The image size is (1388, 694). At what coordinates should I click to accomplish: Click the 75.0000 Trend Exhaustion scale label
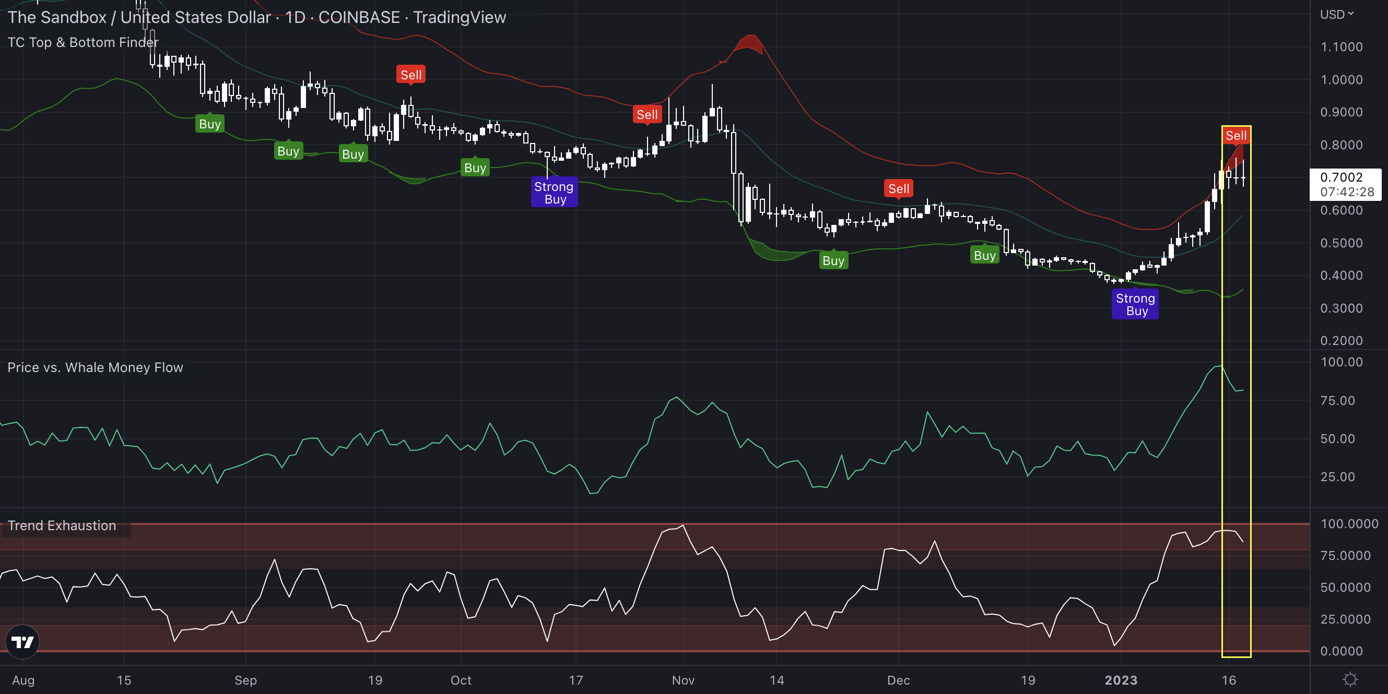pyautogui.click(x=1345, y=555)
